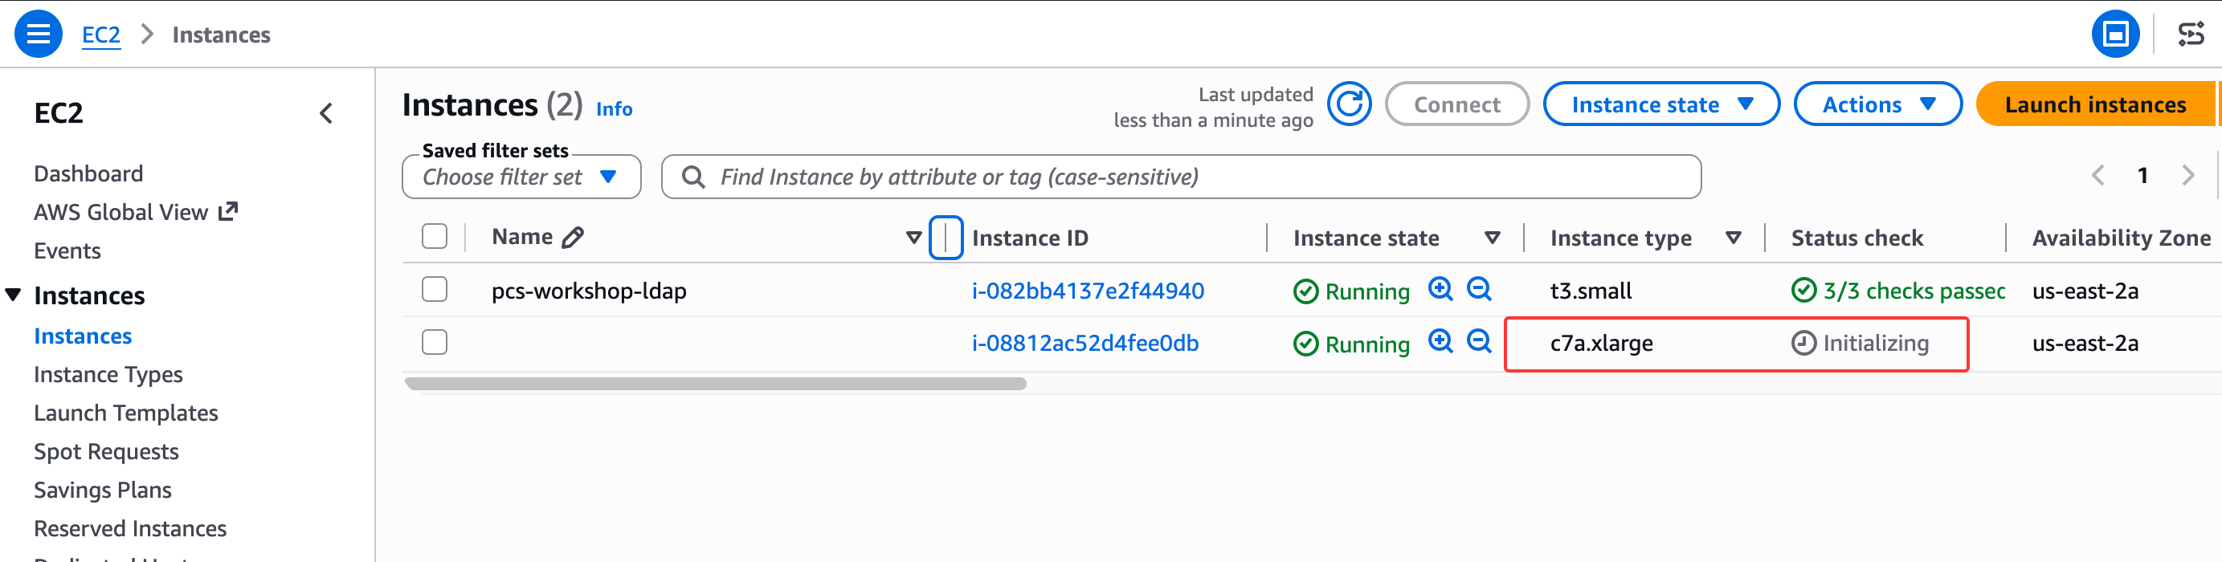
Task: Click the Status check column header
Action: click(x=1857, y=238)
